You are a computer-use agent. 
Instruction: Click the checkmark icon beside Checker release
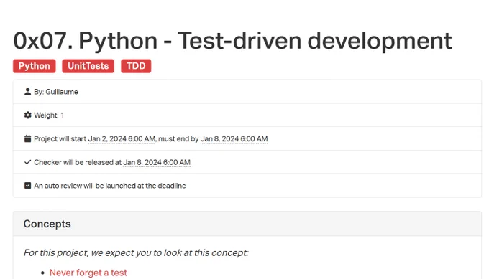pos(27,162)
